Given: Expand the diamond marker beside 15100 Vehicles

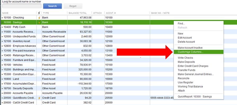Looking at the screenshot, I should (2, 65).
